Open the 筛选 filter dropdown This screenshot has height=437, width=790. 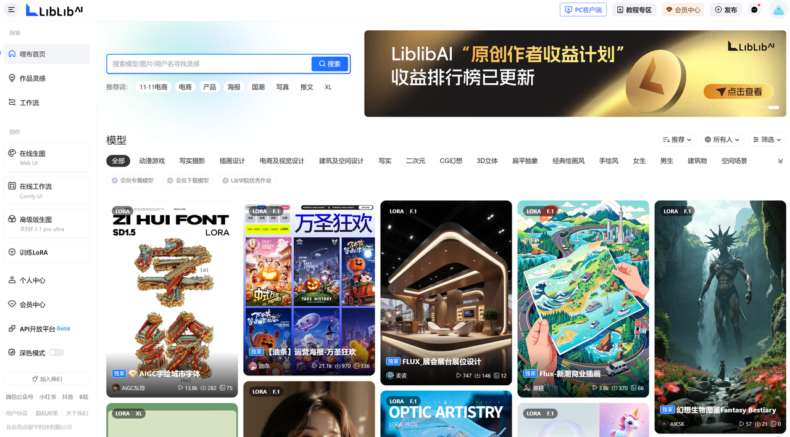click(x=767, y=140)
